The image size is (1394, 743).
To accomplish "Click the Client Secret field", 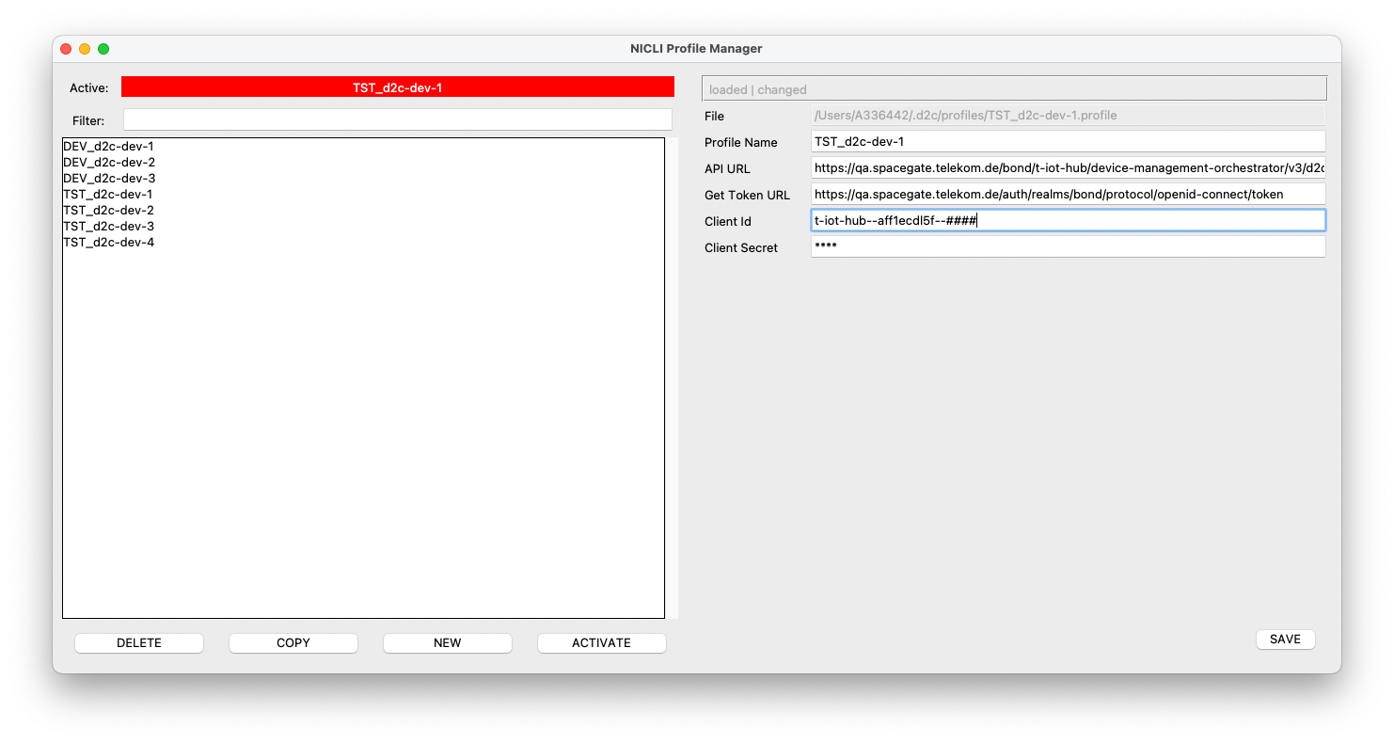I will tap(1068, 246).
